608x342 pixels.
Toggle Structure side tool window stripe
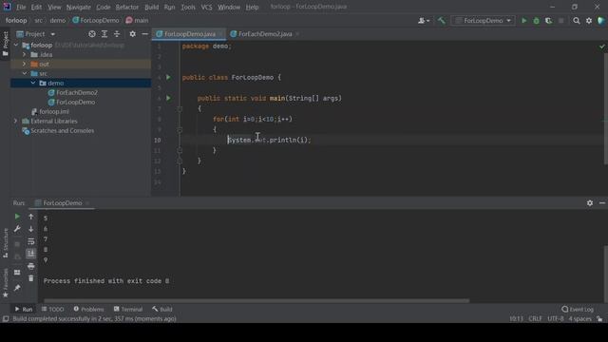(x=5, y=243)
